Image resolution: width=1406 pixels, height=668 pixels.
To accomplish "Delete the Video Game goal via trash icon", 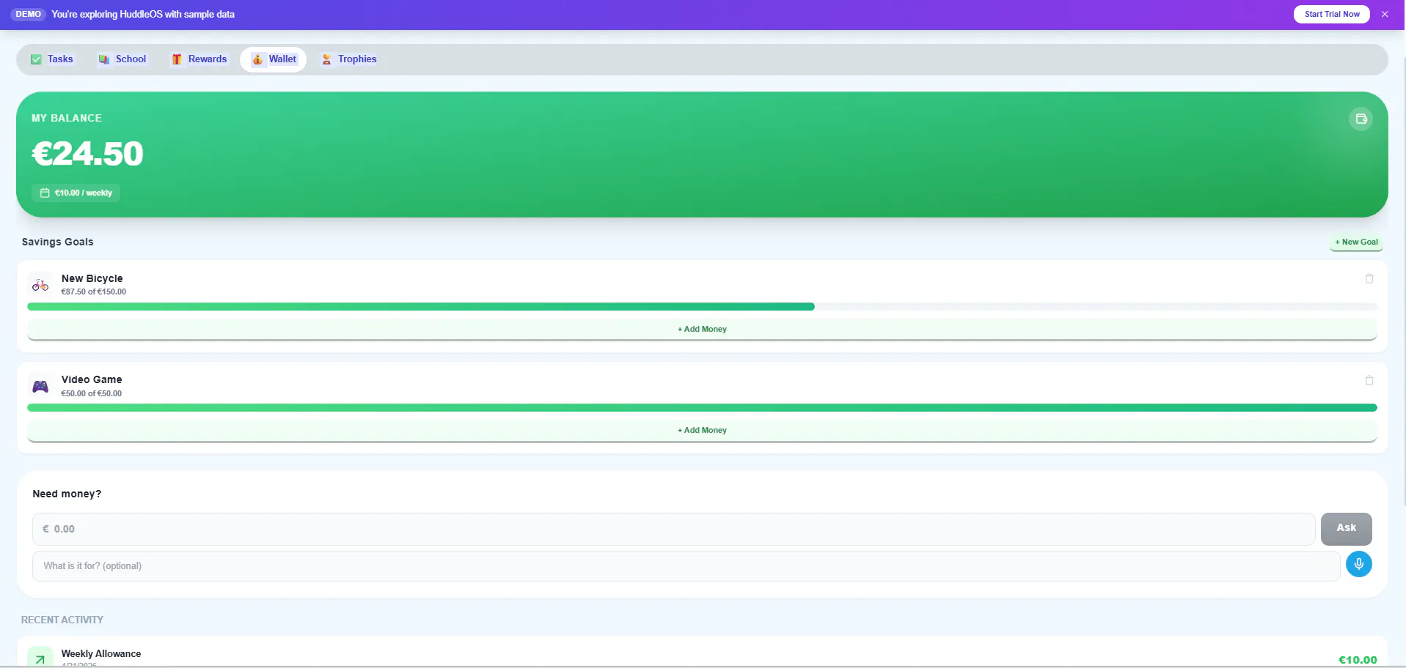I will [1369, 380].
